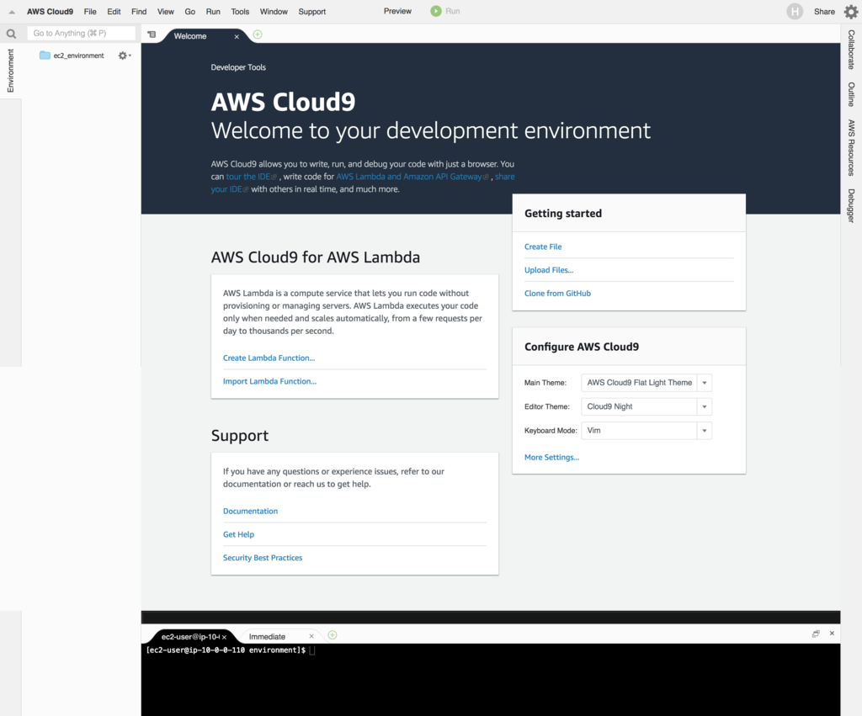Viewport: 862px width, 716px height.
Task: Click the ec2_environment folder icon
Action: coord(45,55)
